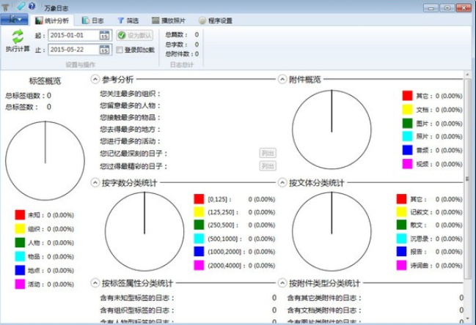This screenshot has height=325, width=476.
Task: Click the yellow 记叙文 genre swatch
Action: pos(401,212)
